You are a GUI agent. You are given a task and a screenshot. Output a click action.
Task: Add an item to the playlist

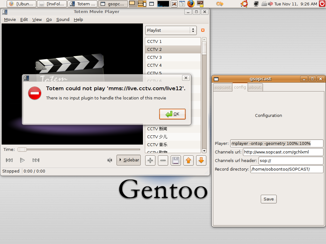pos(150,160)
